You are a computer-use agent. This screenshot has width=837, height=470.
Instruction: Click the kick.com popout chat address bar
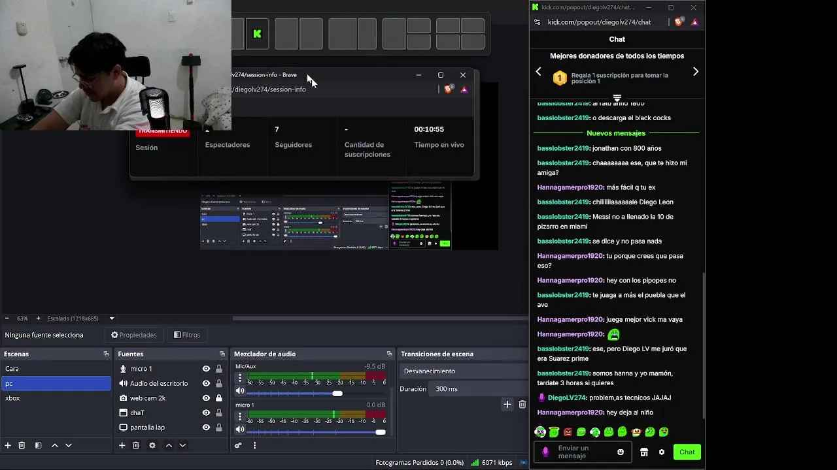pyautogui.click(x=599, y=22)
